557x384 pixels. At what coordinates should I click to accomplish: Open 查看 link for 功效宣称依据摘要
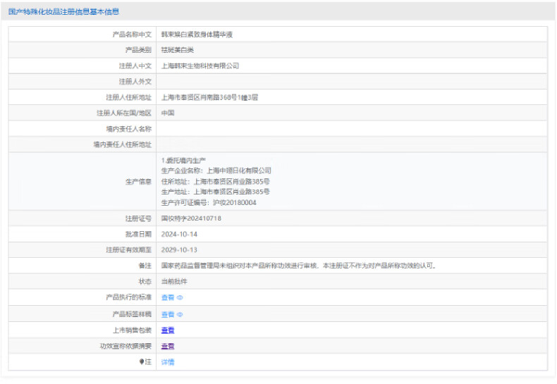coord(167,347)
